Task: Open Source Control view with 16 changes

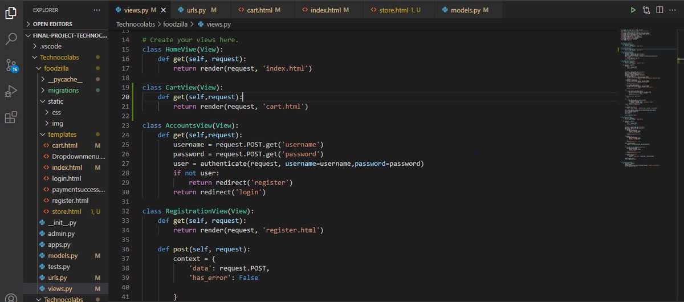Action: pyautogui.click(x=11, y=65)
